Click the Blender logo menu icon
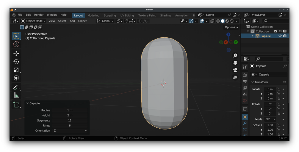This screenshot has height=152, width=299. pyautogui.click(x=14, y=15)
